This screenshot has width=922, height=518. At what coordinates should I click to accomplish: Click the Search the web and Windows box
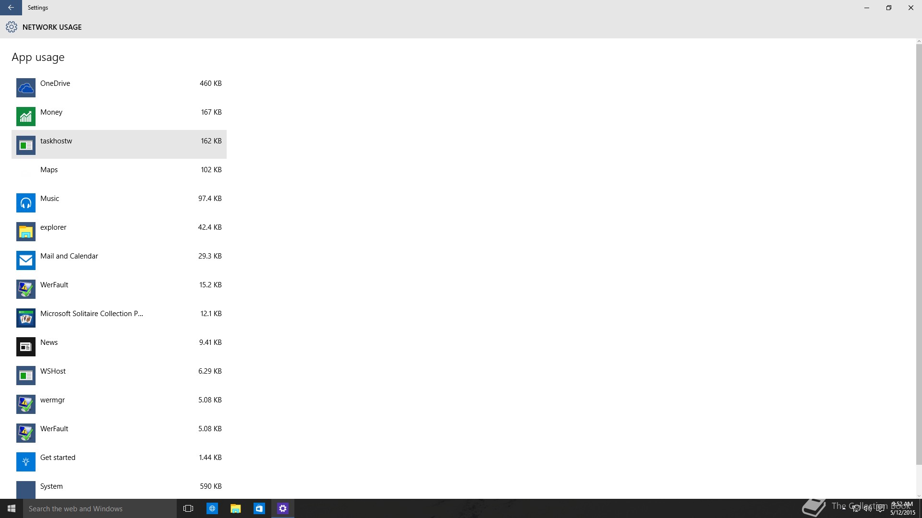(x=100, y=508)
